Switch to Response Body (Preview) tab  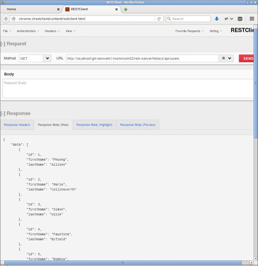(x=138, y=125)
